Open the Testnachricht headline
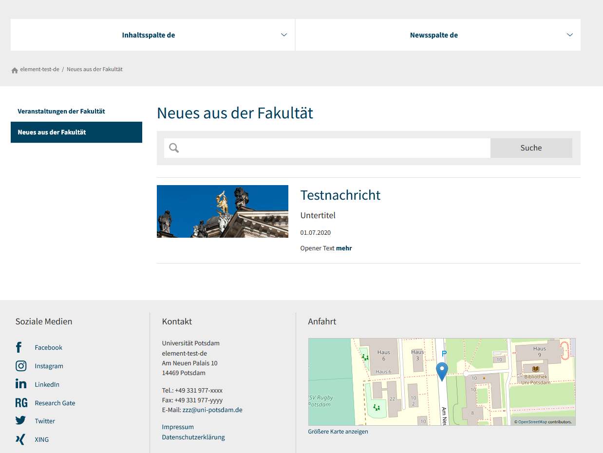Screen dimensions: 603x453 340,195
